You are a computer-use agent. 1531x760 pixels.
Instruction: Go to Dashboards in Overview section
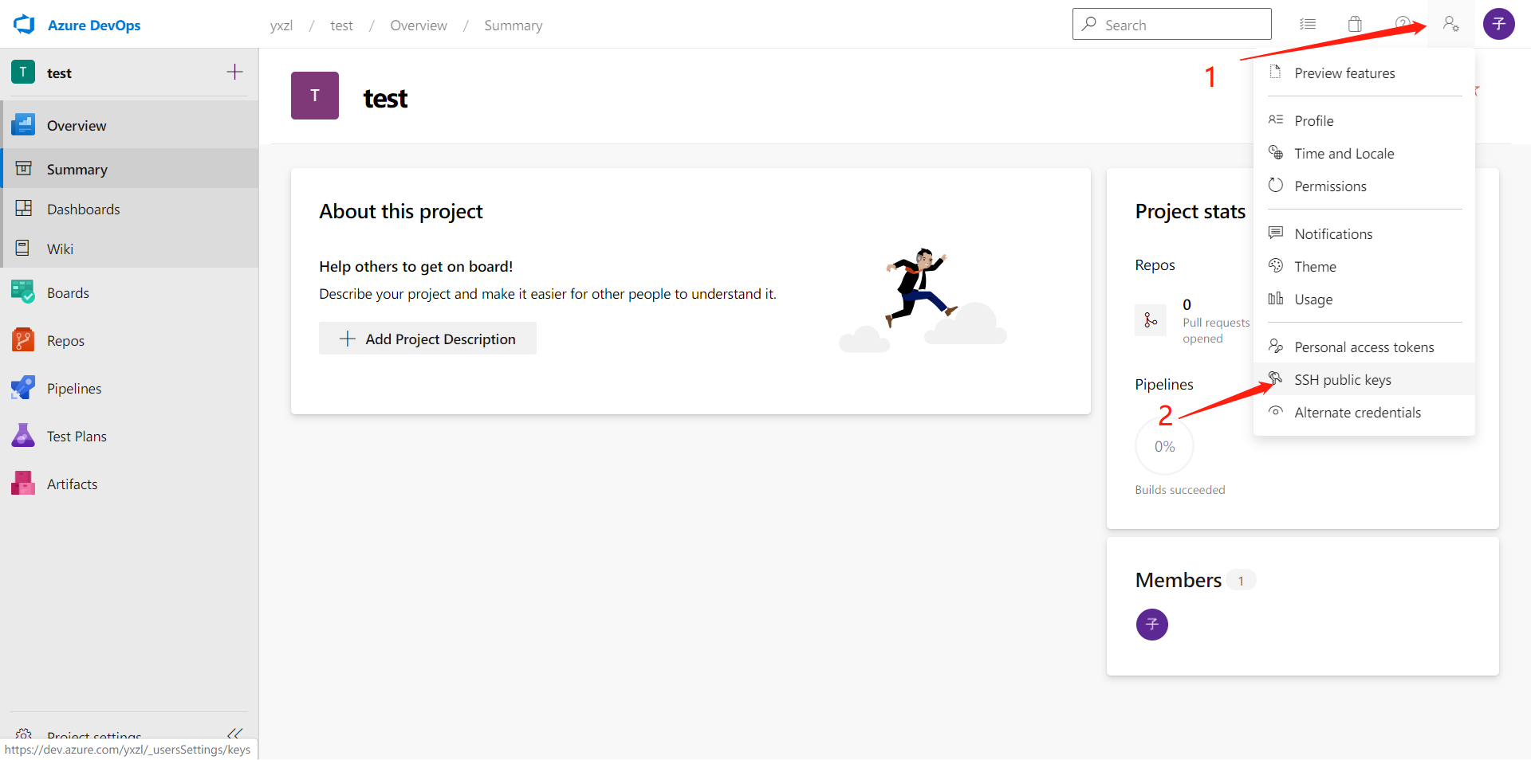tap(83, 210)
